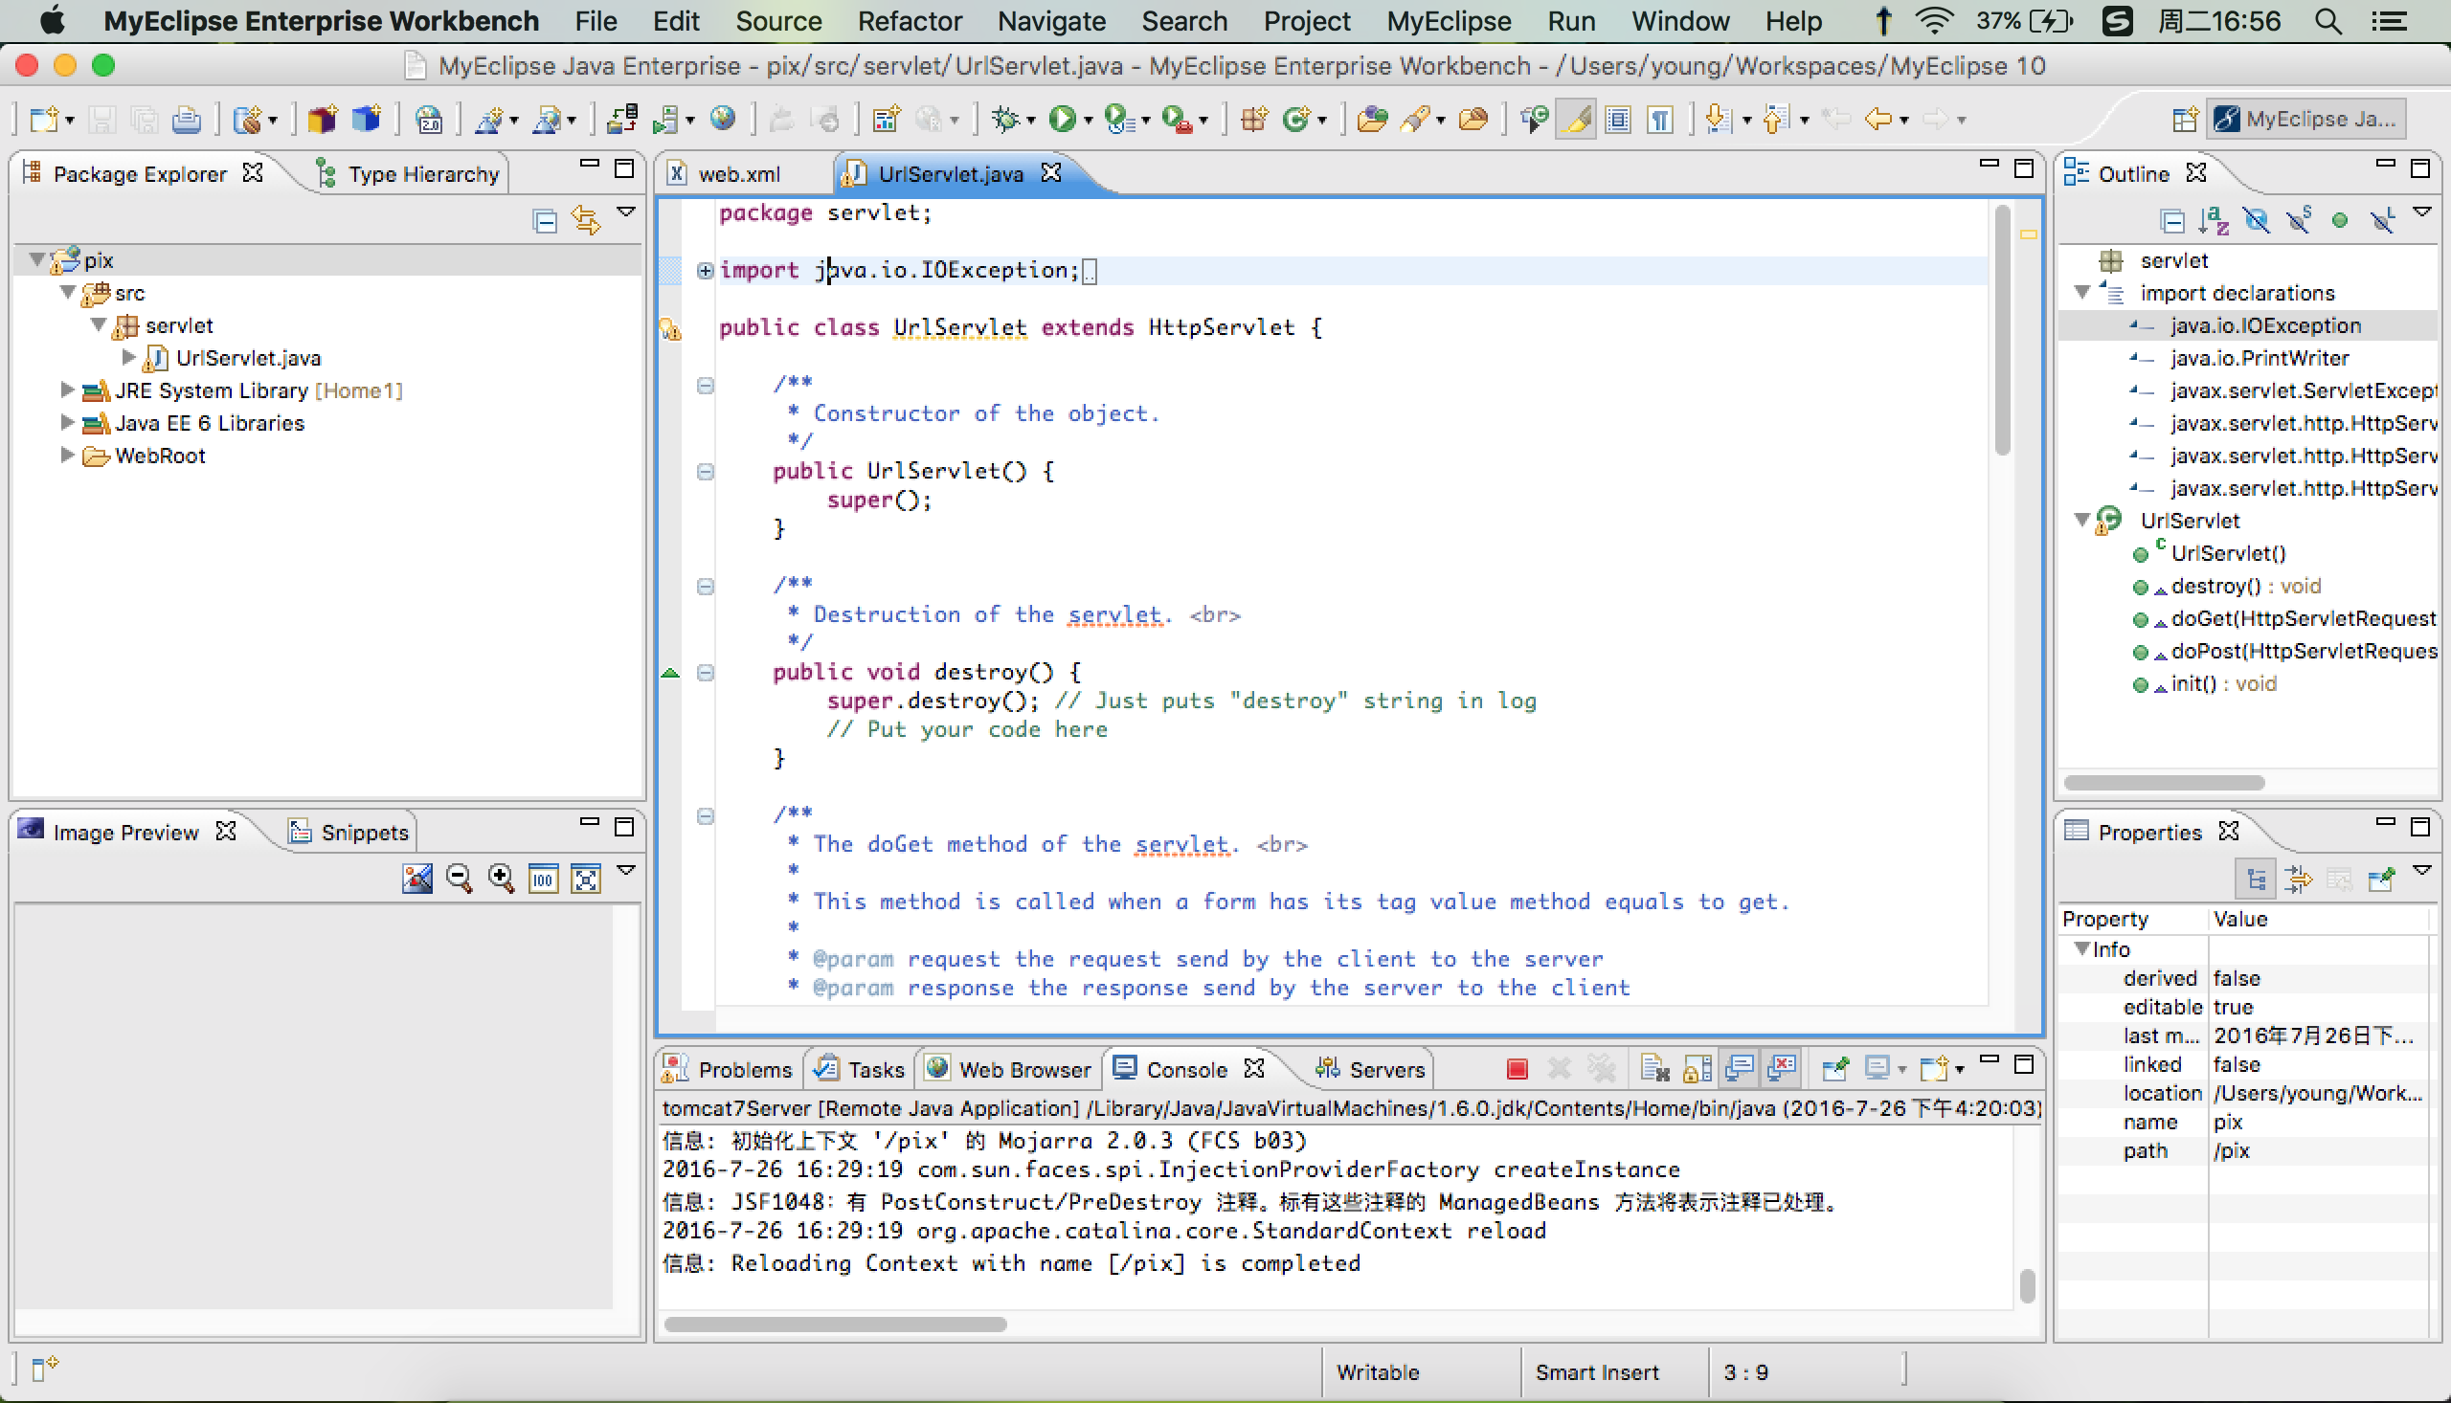Screen dimensions: 2451x1403
Task: Open the MyEclipse menu
Action: (x=1448, y=21)
